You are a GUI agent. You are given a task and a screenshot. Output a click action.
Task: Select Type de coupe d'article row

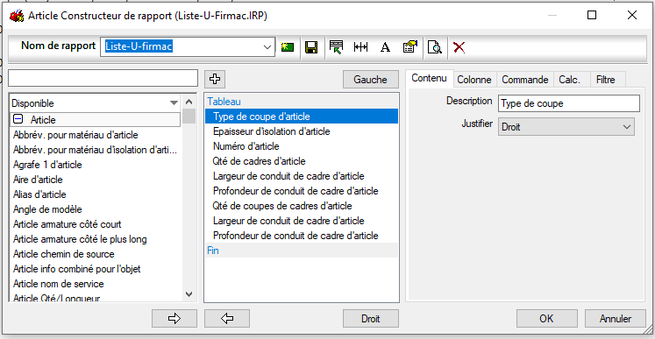click(302, 117)
